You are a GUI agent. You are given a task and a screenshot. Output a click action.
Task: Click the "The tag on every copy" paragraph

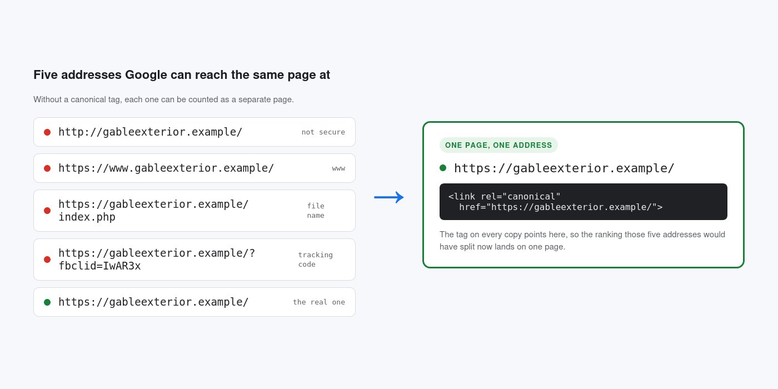coord(582,240)
